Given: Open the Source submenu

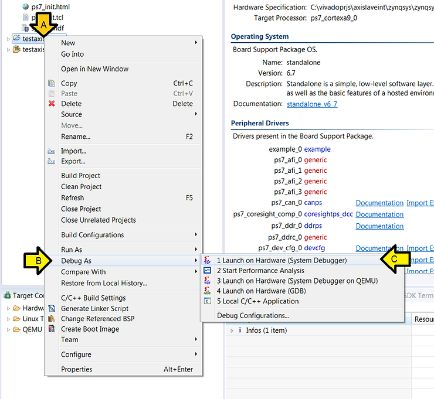Looking at the screenshot, I should click(x=123, y=114).
